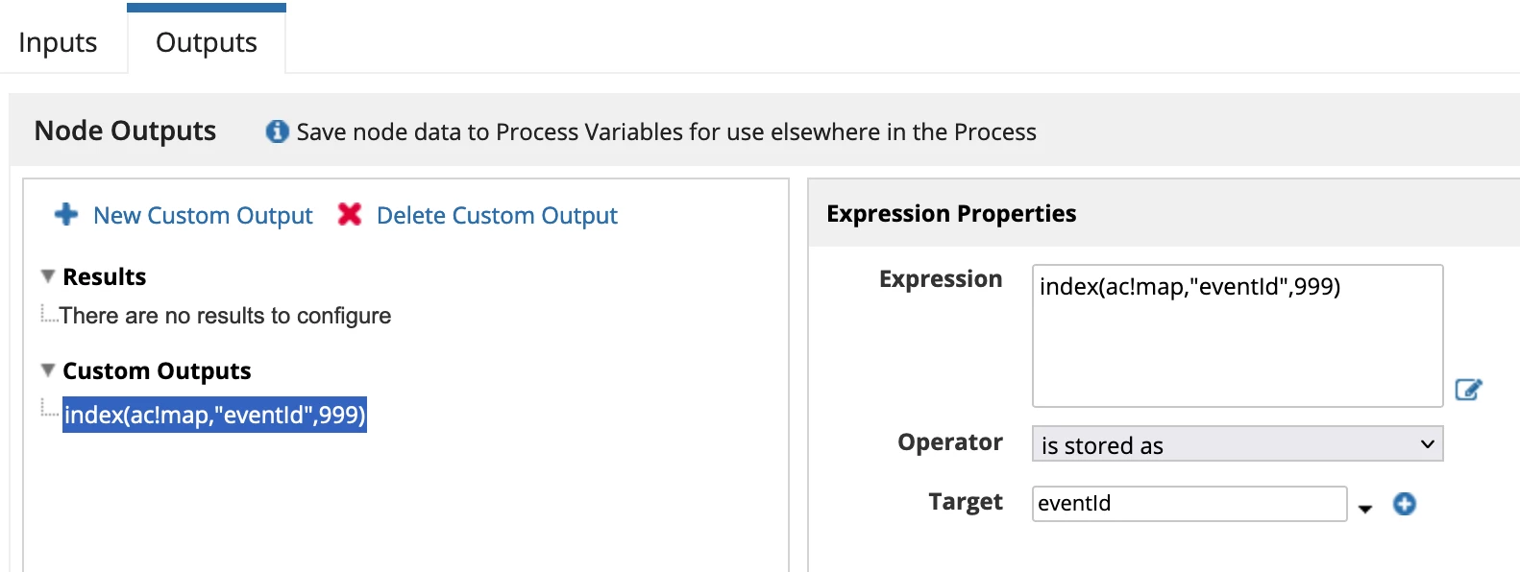The image size is (1520, 572).
Task: Click the blue plus New Custom Output icon
Action: pyautogui.click(x=66, y=214)
